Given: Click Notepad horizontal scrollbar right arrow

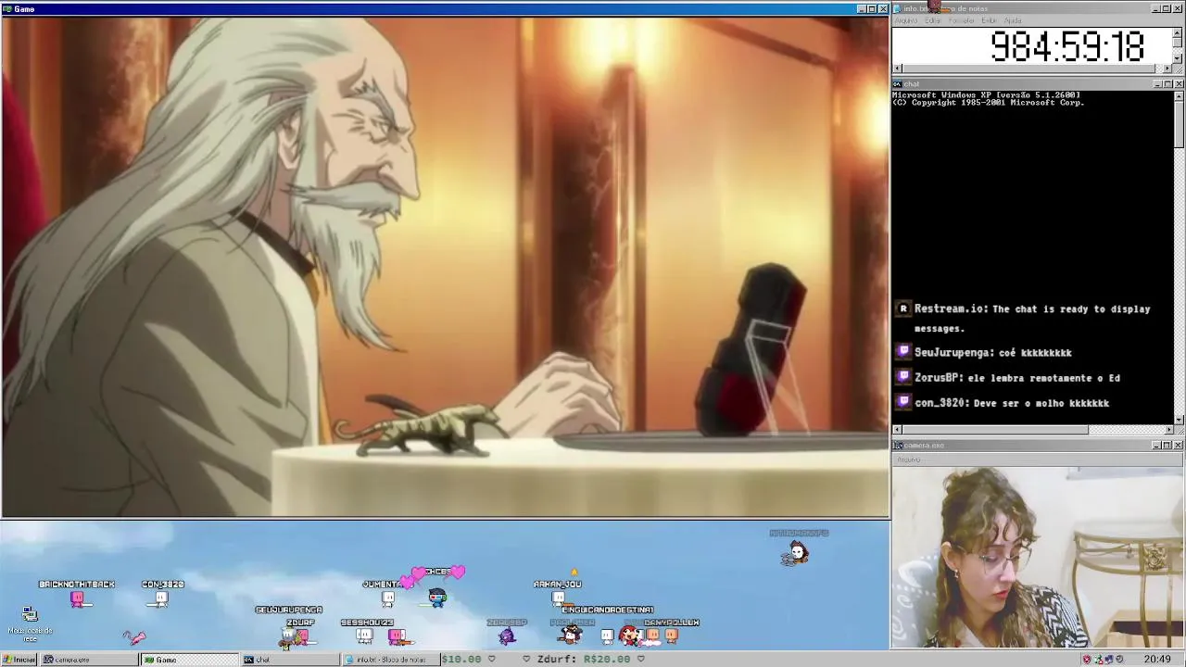Looking at the screenshot, I should click(x=1167, y=69).
